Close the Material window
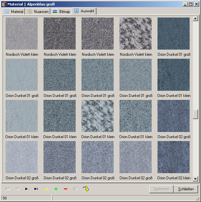Image resolution: width=201 pixels, height=202 pixels. pyautogui.click(x=196, y=4)
